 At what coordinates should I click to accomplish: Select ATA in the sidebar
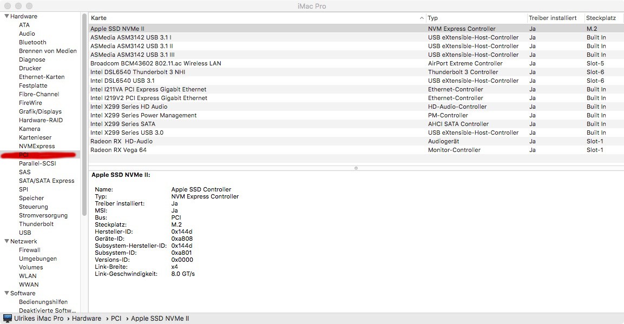pyautogui.click(x=24, y=25)
